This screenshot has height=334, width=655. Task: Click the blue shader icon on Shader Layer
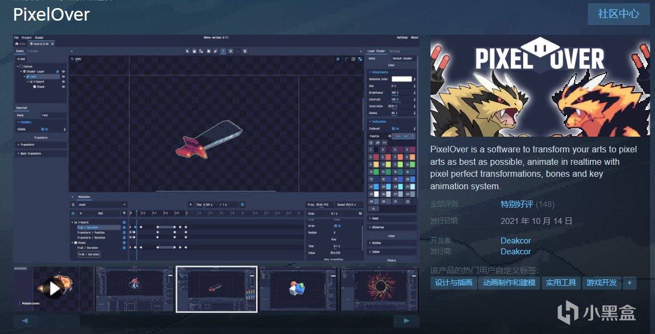point(57,72)
